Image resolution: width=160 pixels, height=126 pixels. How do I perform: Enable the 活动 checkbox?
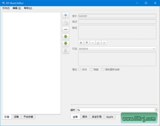coord(80,69)
